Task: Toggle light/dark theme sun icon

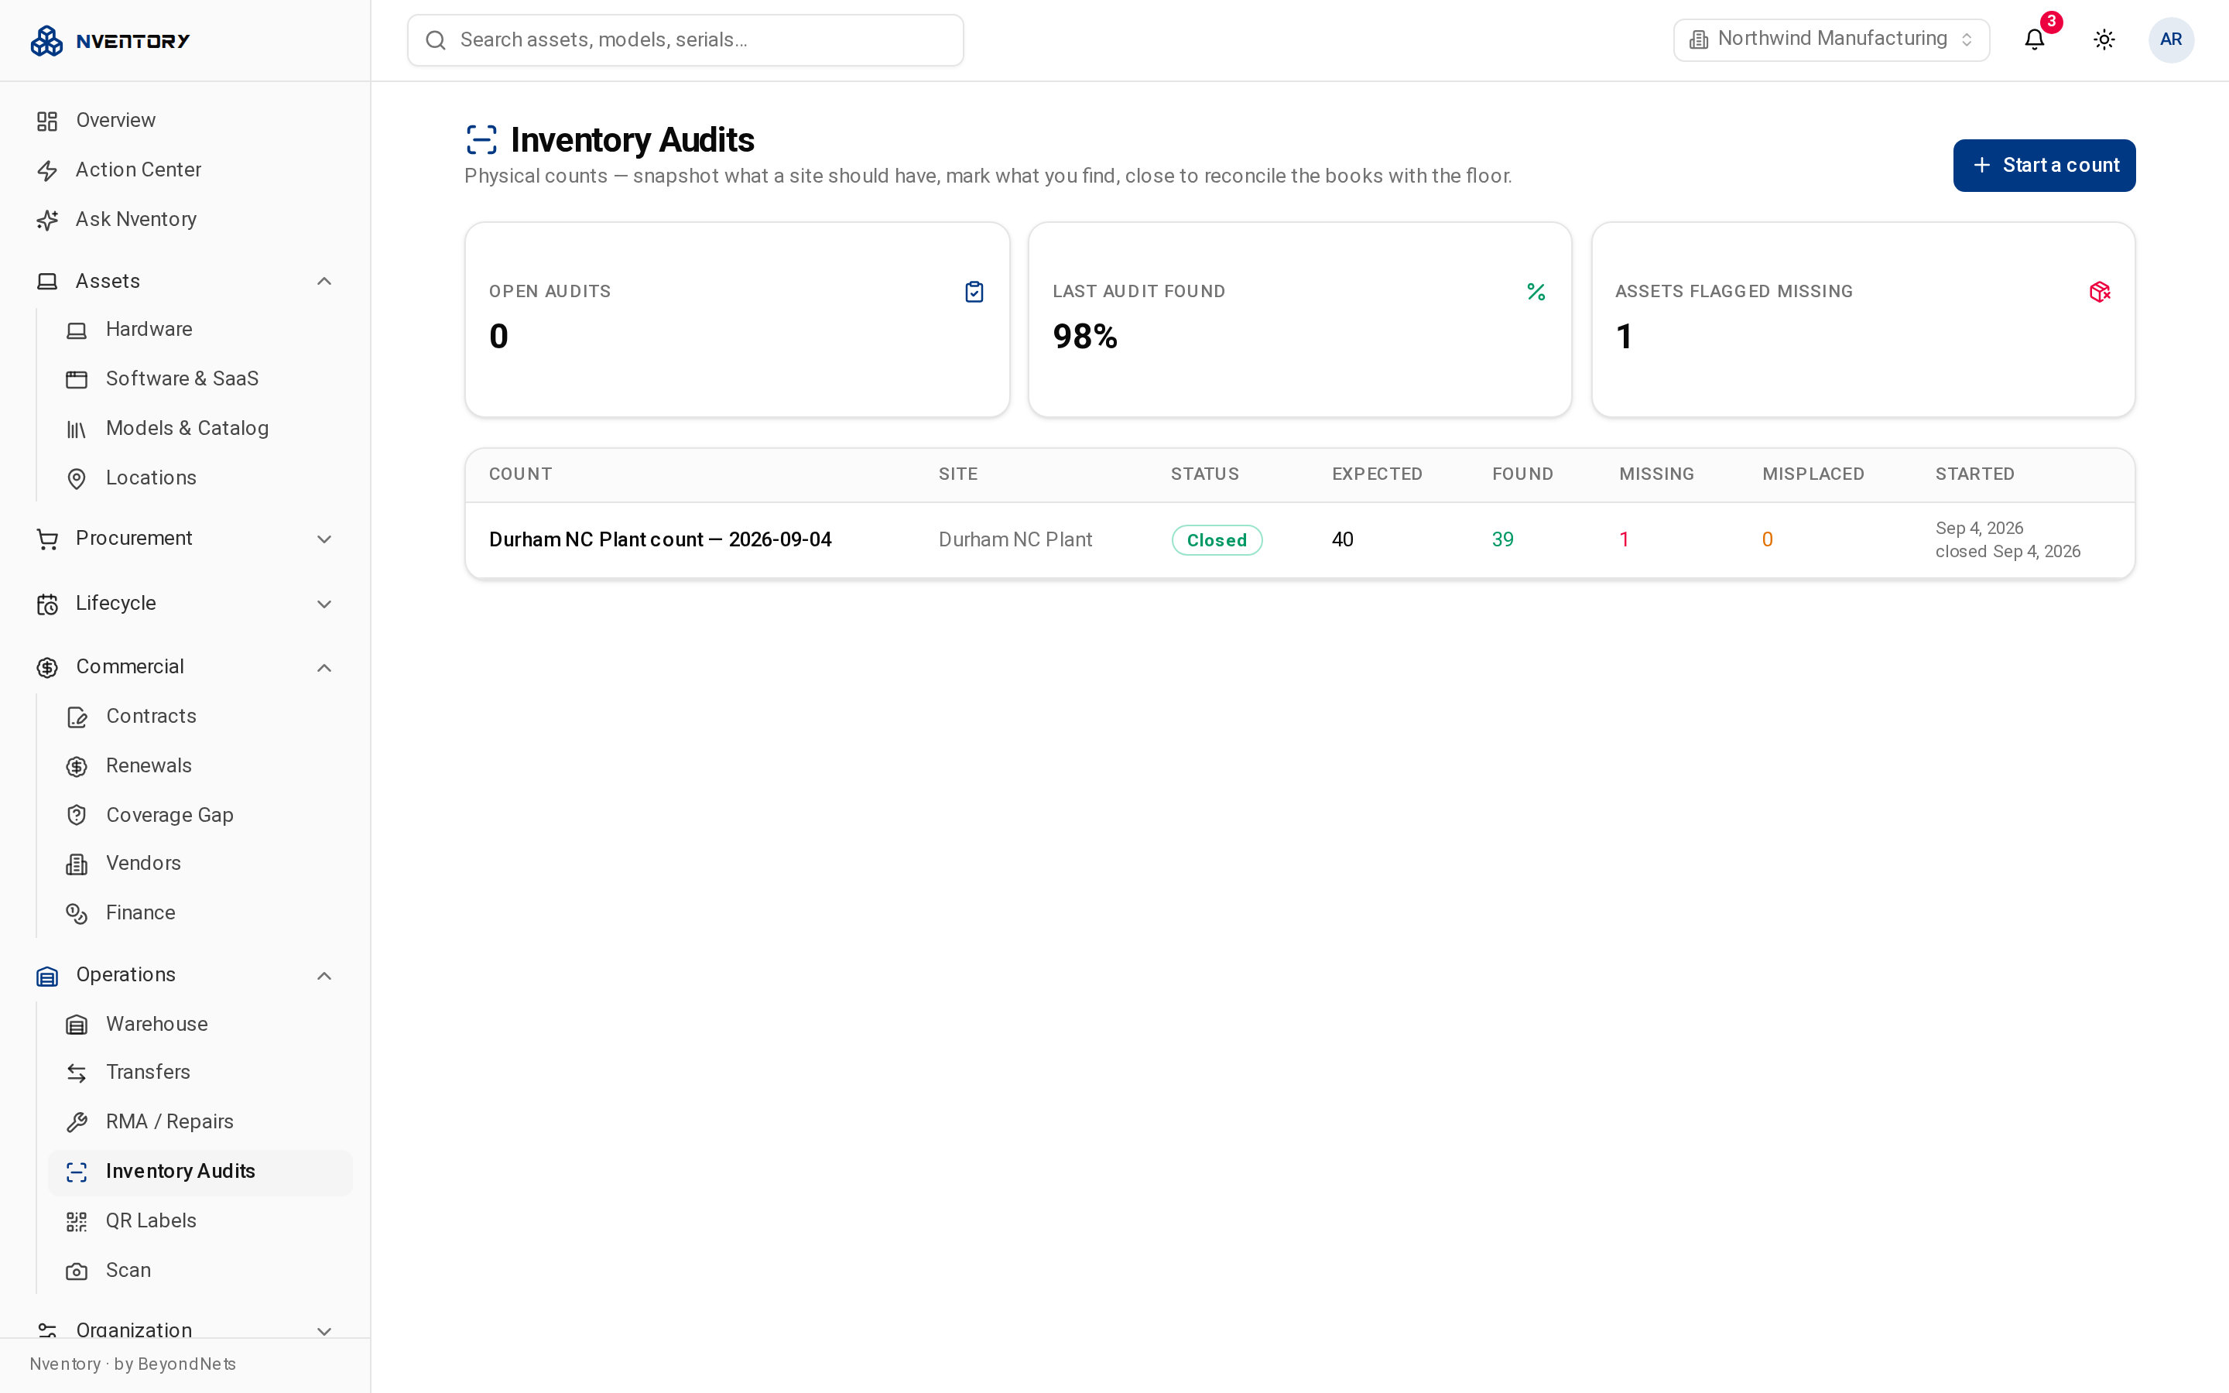Action: click(x=2104, y=39)
